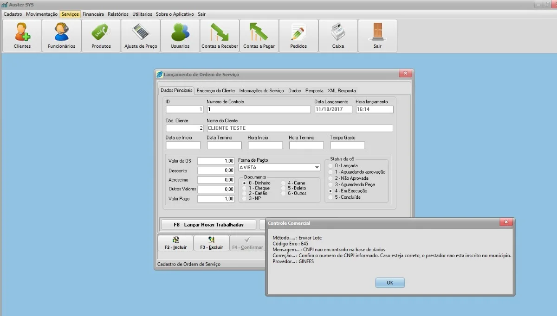Select 2 - Cartão document option
The height and width of the screenshot is (316, 557).
click(x=255, y=193)
